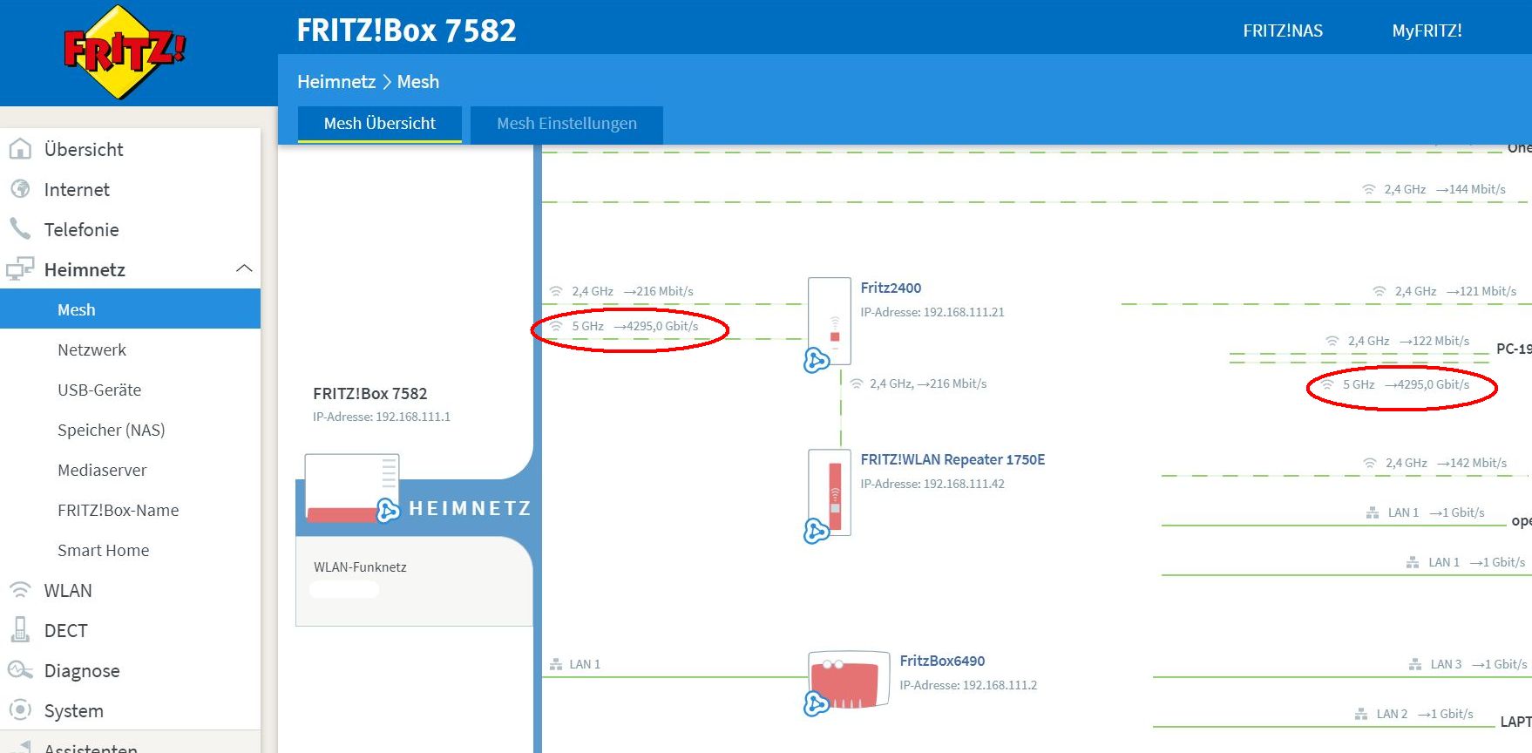
Task: Click wifi icon beside 2,4 GHz 216 Mbit/s uplink
Action: (x=556, y=291)
